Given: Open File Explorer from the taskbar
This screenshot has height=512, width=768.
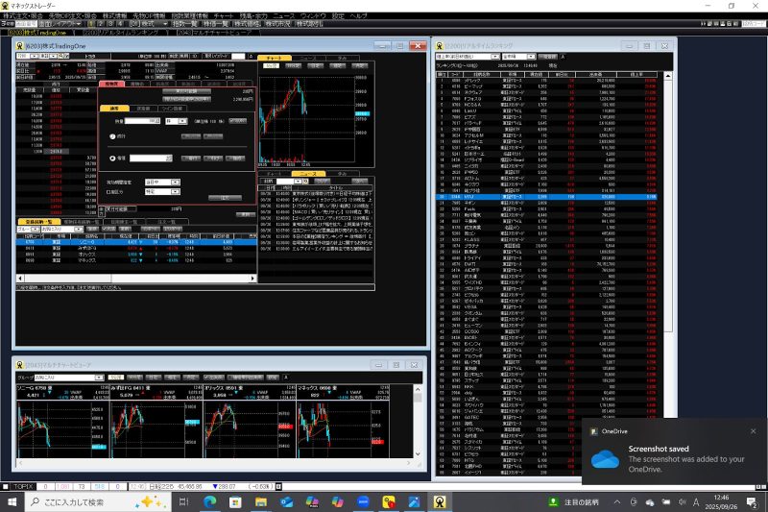Looking at the screenshot, I should tap(260, 501).
